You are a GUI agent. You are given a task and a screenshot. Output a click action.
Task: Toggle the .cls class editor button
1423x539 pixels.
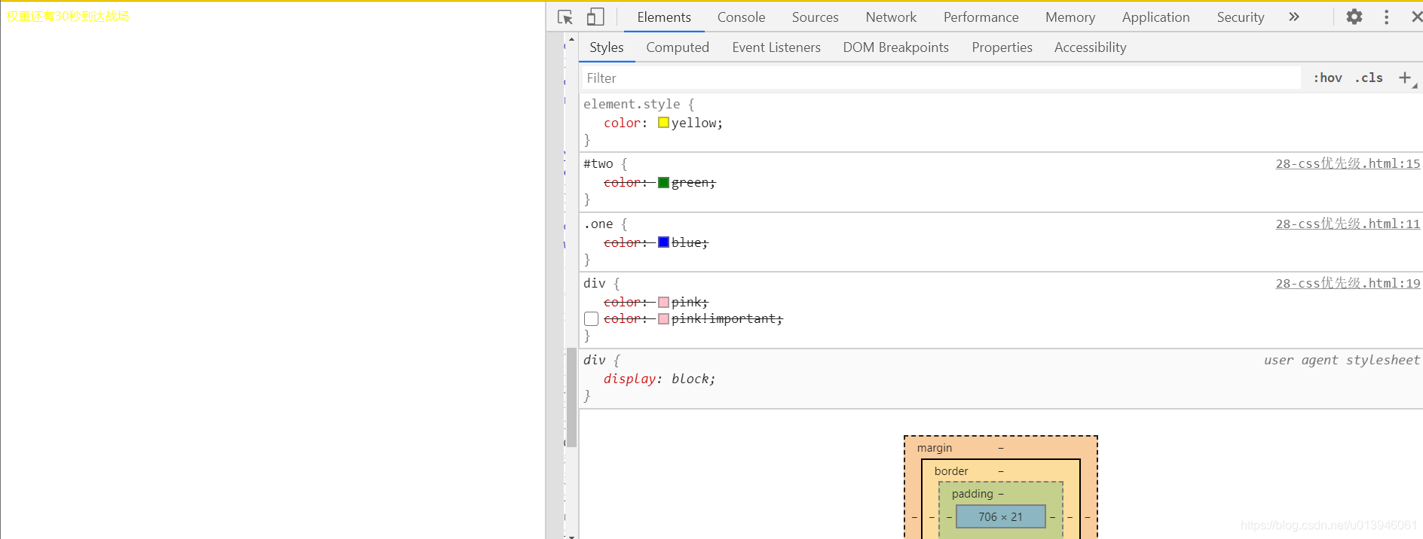coord(1369,78)
